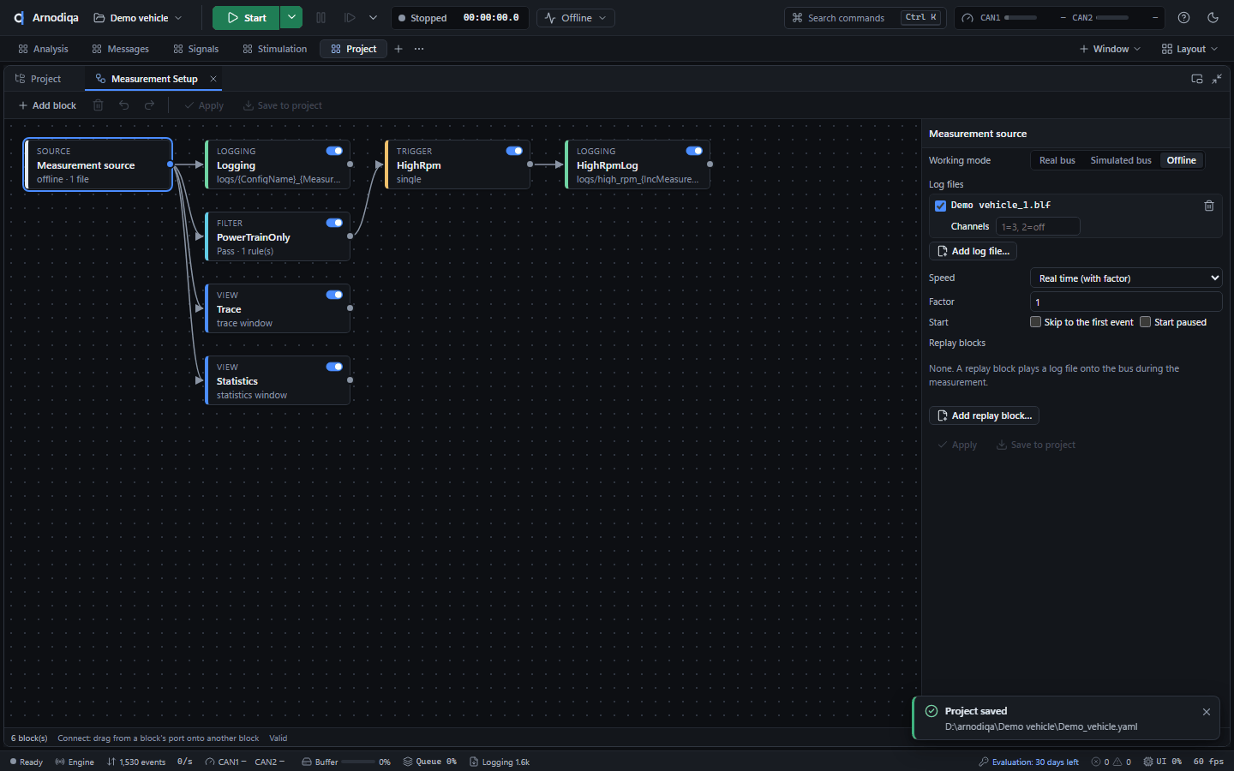This screenshot has height=771, width=1234.
Task: Close the Measurement Setup tab
Action: click(x=213, y=79)
